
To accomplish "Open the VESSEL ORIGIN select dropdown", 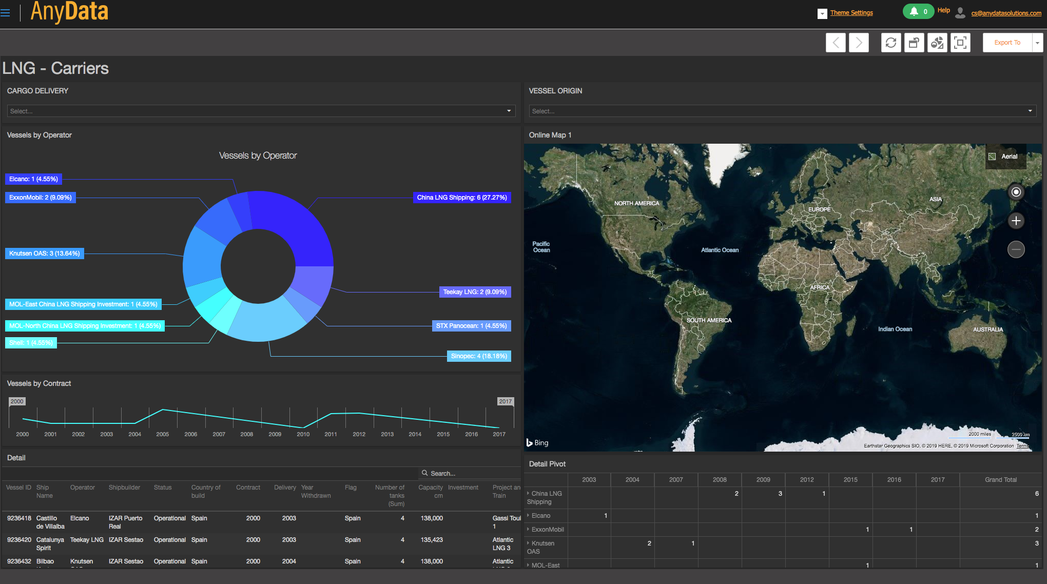I will coord(783,111).
